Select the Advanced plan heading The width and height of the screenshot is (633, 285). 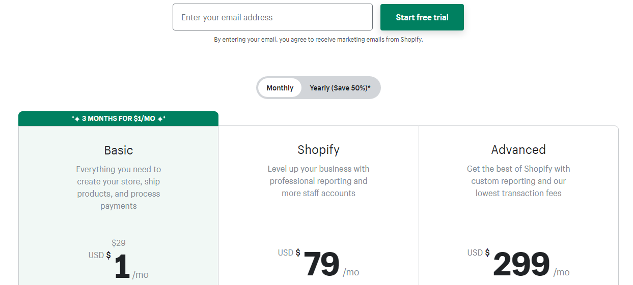[518, 150]
